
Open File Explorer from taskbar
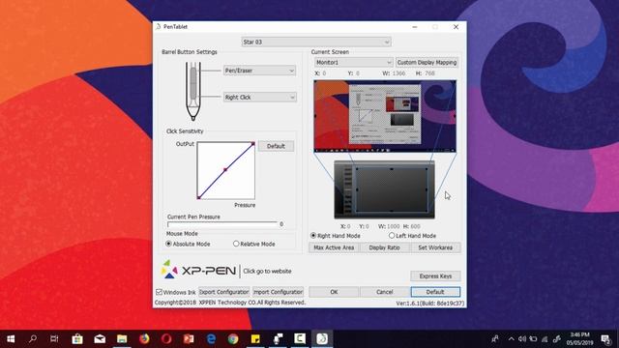pos(122,339)
